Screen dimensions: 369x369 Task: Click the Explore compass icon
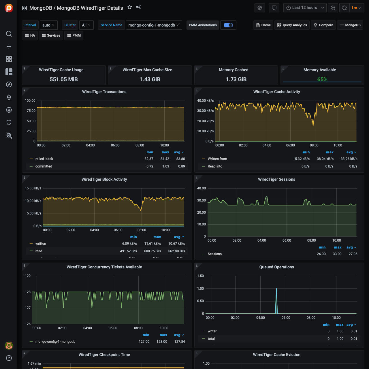[x=9, y=84]
